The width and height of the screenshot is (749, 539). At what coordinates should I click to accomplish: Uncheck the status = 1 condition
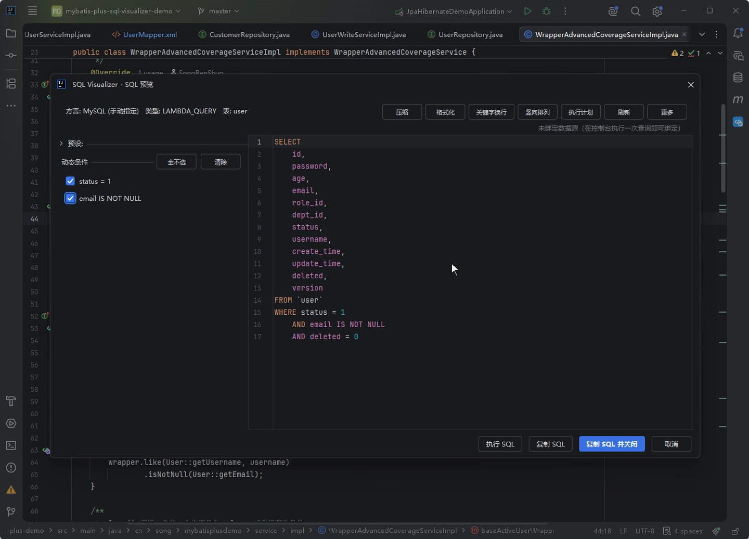[70, 181]
